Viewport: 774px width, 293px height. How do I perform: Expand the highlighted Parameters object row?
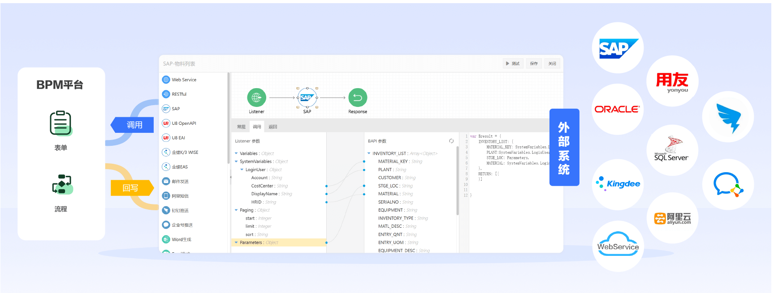[x=236, y=242]
